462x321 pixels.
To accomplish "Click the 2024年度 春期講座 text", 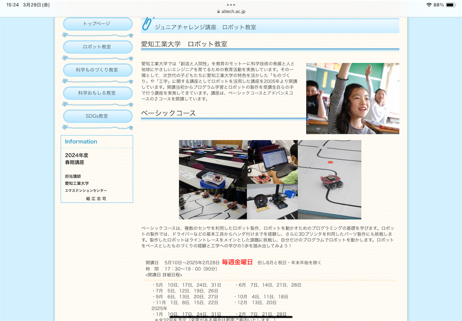I will pos(77,159).
